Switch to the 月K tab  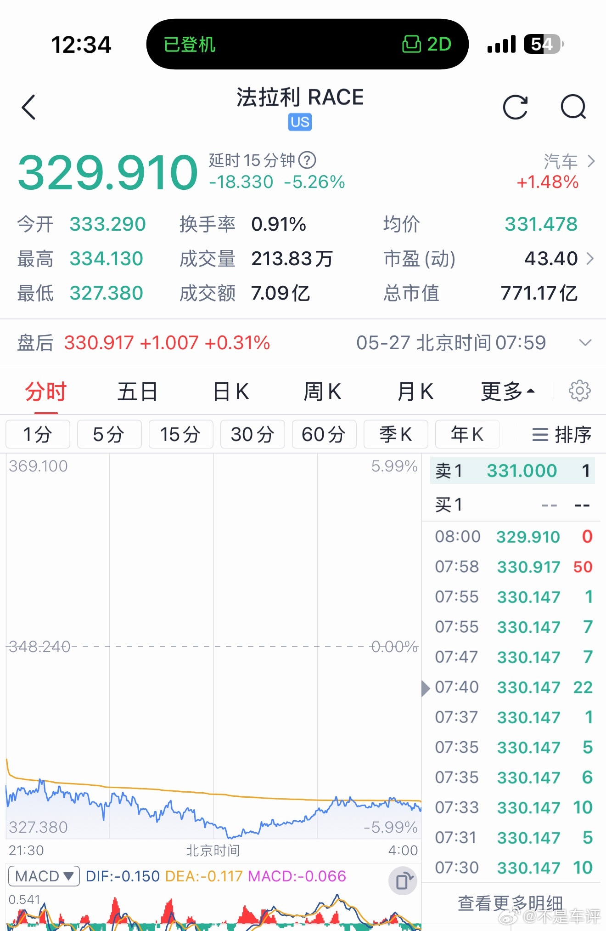[415, 392]
